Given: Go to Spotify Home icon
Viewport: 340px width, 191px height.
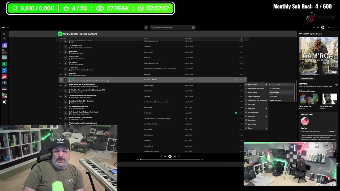Looking at the screenshot, I should (146, 27).
